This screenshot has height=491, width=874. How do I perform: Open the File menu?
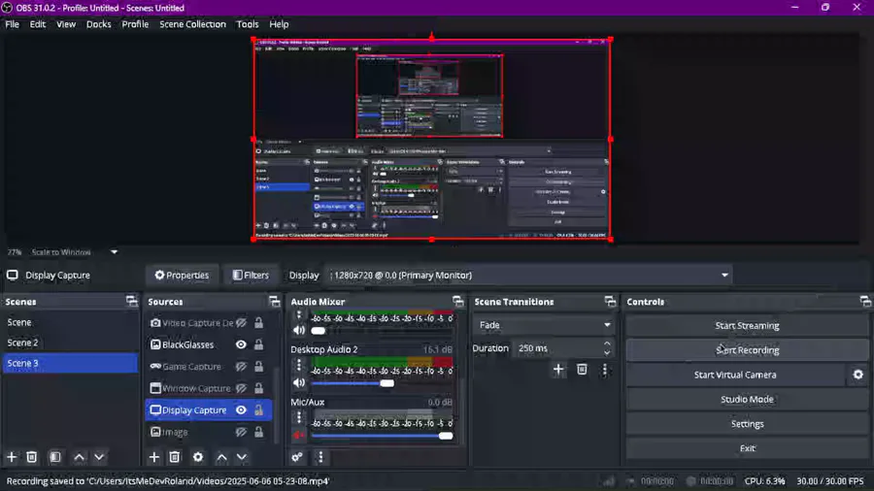13,24
